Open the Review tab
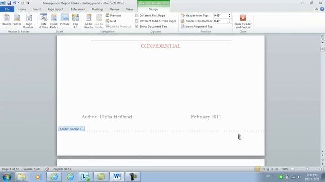This screenshot has height=182, width=325. pyautogui.click(x=115, y=9)
